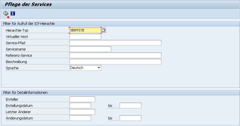Screen dimensions: 240x126
Task: Focus the Service-Pfad input field
Action: [x=115, y=43]
